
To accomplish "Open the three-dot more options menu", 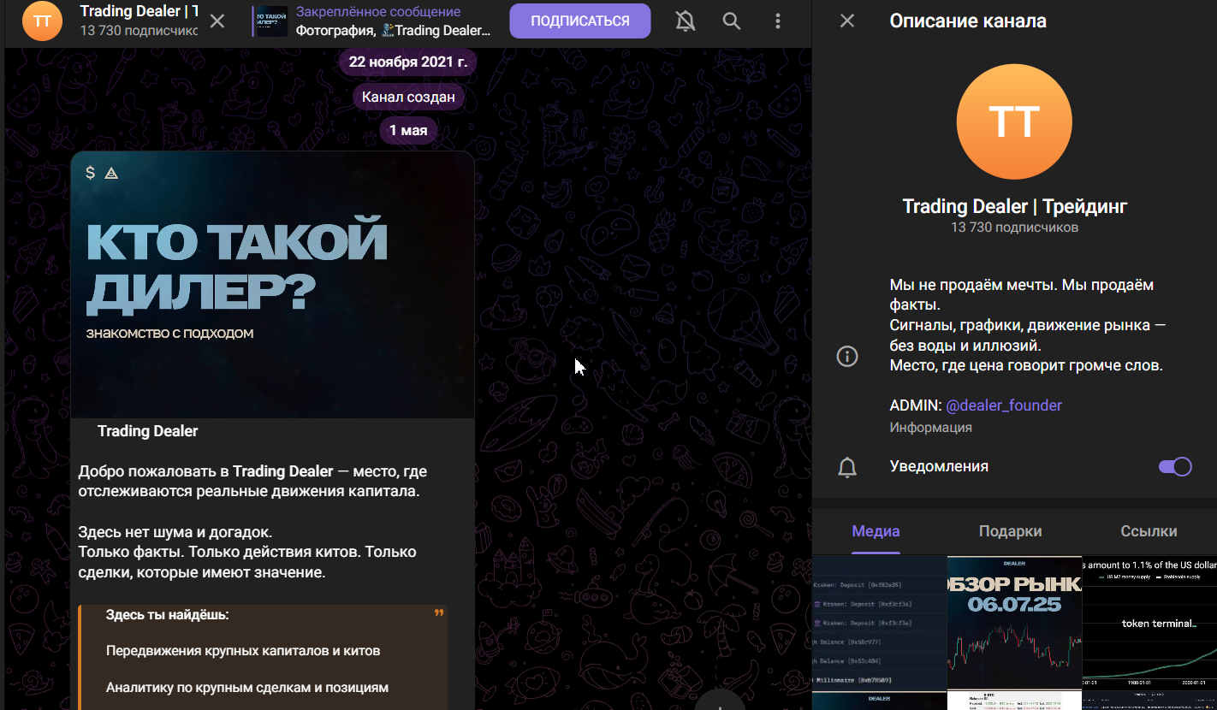I will (778, 21).
